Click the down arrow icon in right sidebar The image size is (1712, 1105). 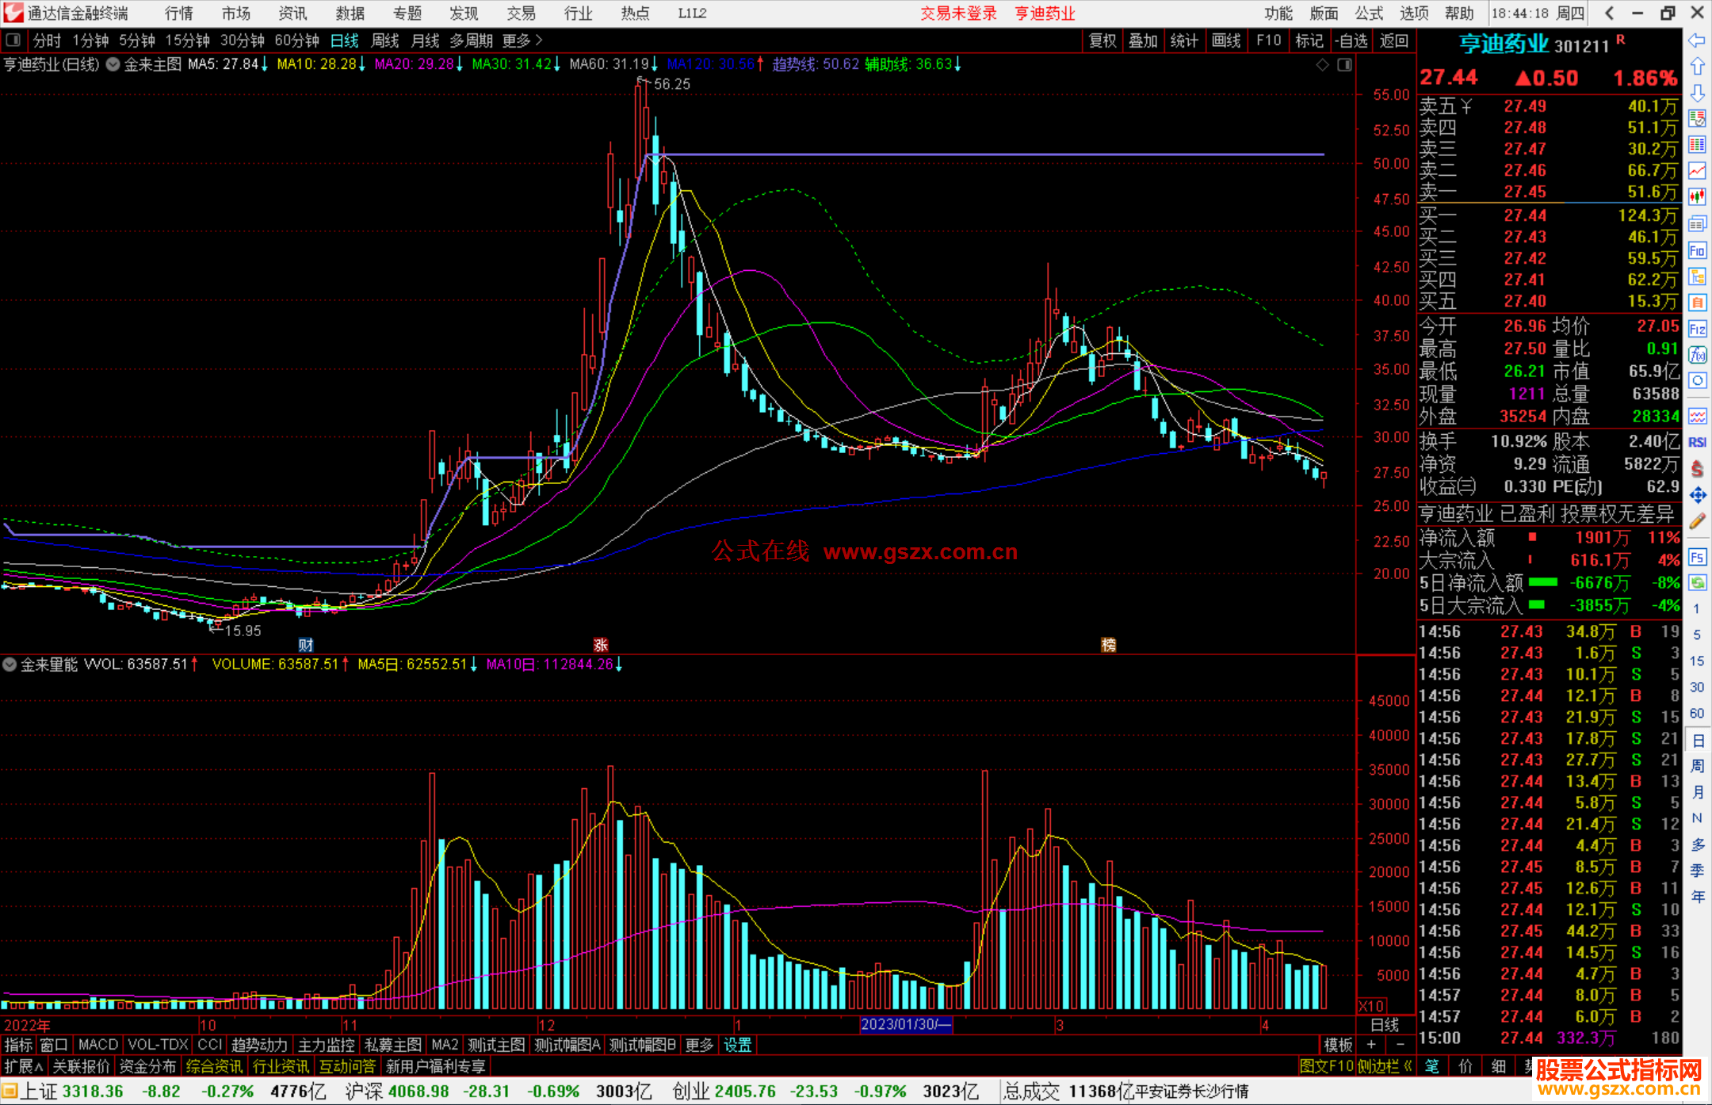click(x=1697, y=93)
